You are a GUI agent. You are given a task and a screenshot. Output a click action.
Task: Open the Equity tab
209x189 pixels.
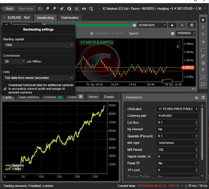[x=8, y=97]
